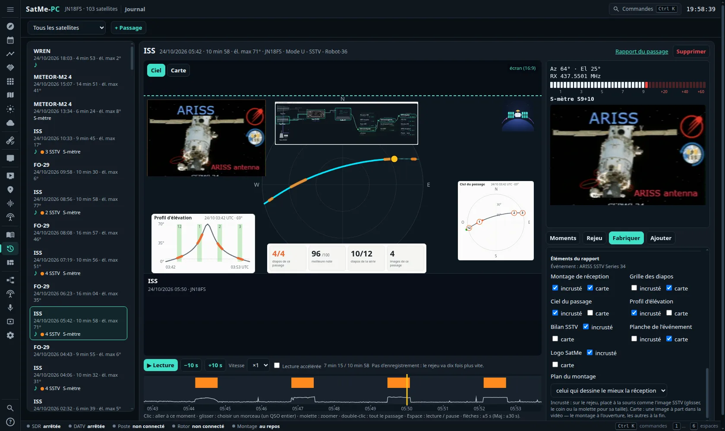
Task: Enable incrusté under Grille des diapos
Action: coord(634,288)
